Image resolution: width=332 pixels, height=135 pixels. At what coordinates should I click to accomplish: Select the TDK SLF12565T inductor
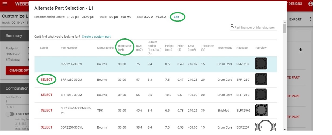[46, 110]
